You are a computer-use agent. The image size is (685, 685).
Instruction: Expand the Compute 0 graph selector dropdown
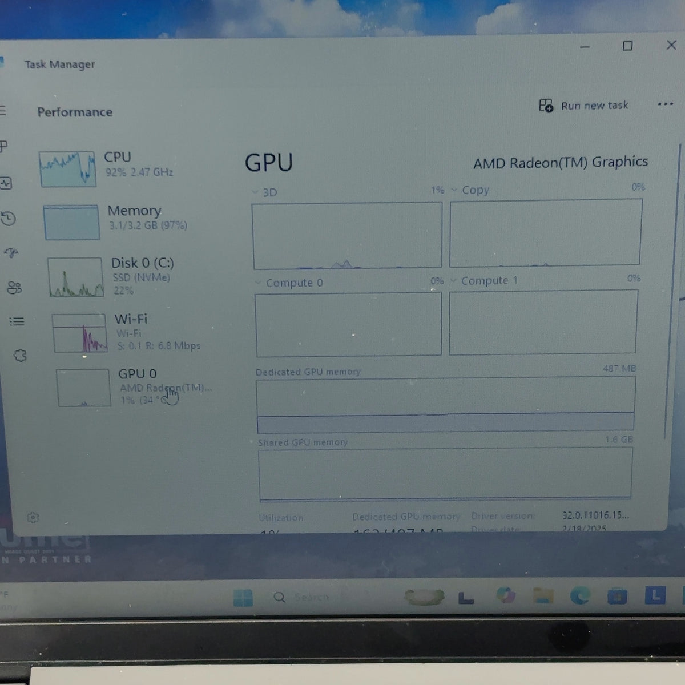[259, 283]
